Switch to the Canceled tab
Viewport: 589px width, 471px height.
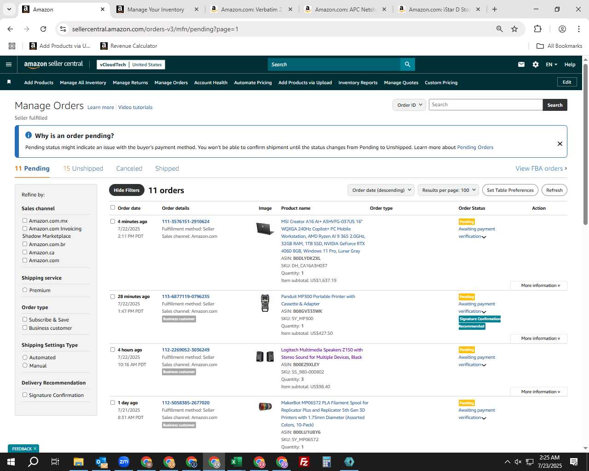click(x=129, y=168)
